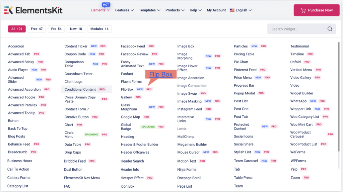Click the Purchase Now button

(x=317, y=10)
